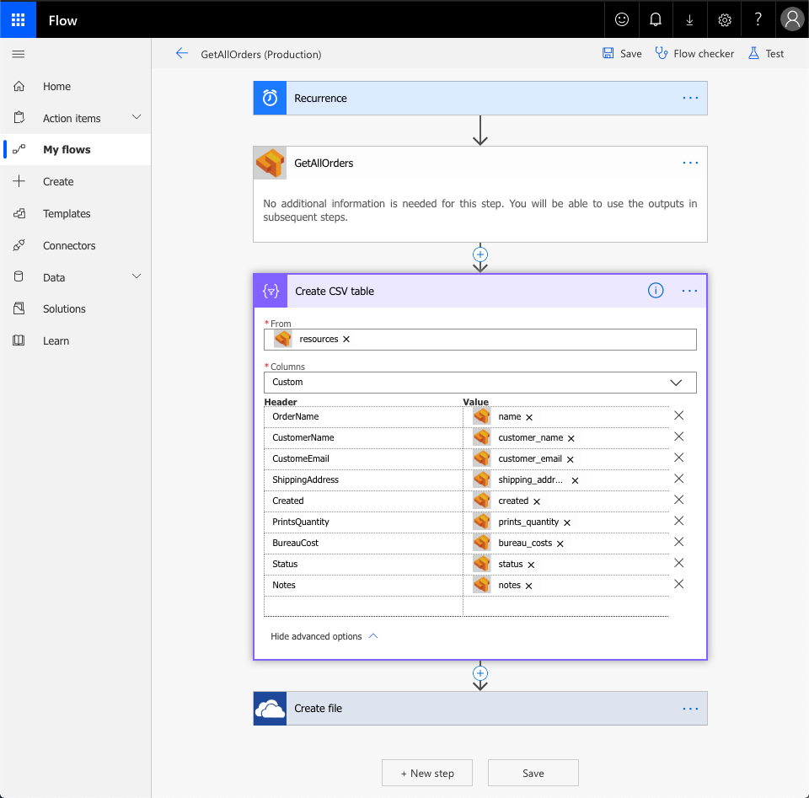
Task: Click the download arrow icon in header
Action: point(689,20)
